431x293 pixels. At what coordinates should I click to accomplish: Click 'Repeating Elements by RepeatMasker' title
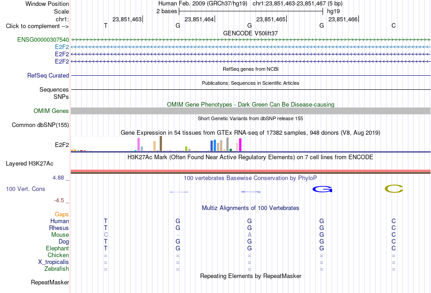[x=251, y=276]
